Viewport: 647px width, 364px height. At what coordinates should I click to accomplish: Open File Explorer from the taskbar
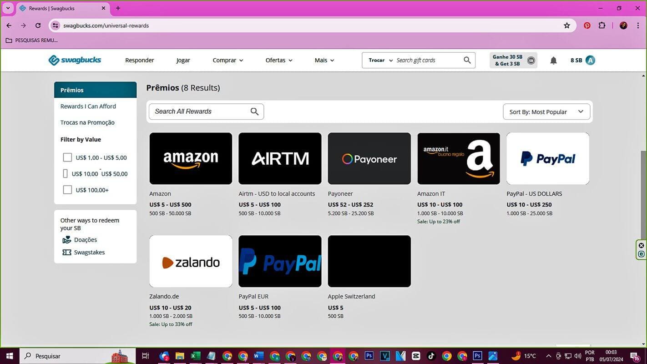click(180, 356)
